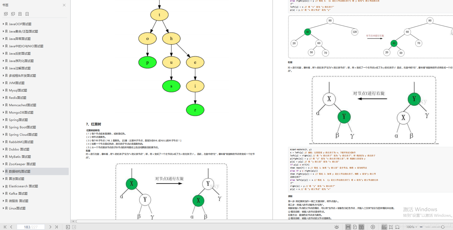This screenshot has width=453, height=230.
Task: Select the Kafka 面试题 bookmark
Action: (x=18, y=193)
